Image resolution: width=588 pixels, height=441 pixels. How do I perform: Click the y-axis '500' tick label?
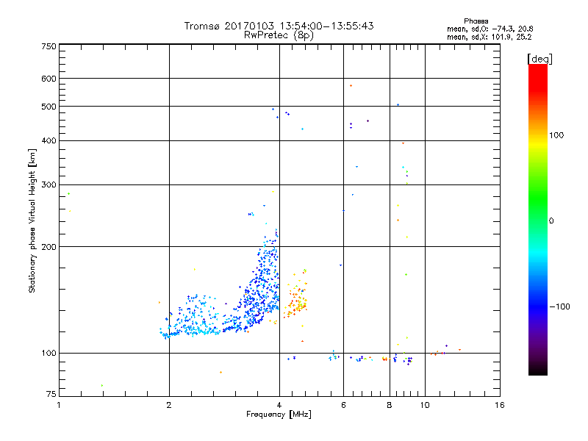click(49, 107)
